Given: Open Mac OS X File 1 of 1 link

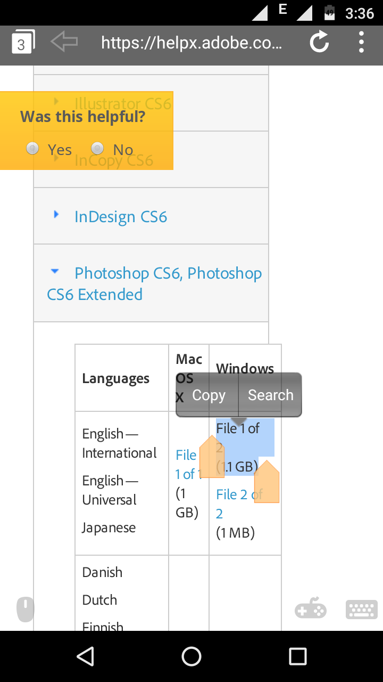Looking at the screenshot, I should [x=188, y=465].
